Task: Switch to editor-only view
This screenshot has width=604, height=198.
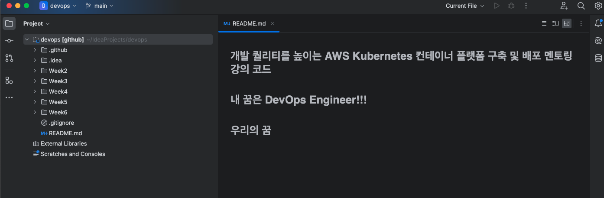Action: (544, 23)
